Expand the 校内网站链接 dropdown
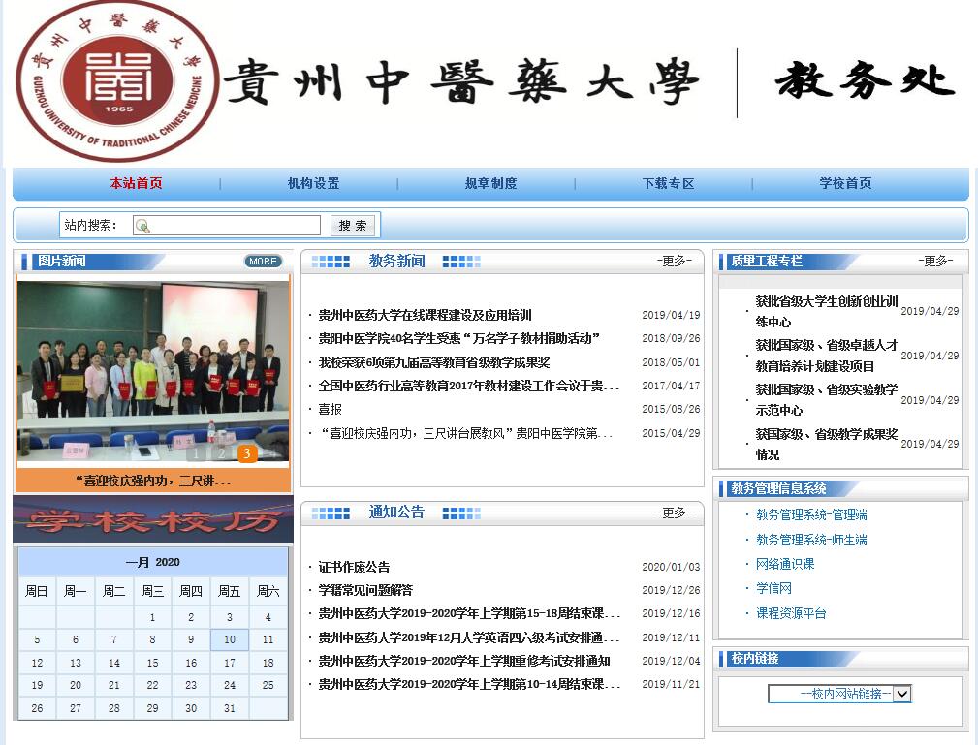Viewport: 978px width, 745px height. tap(839, 694)
